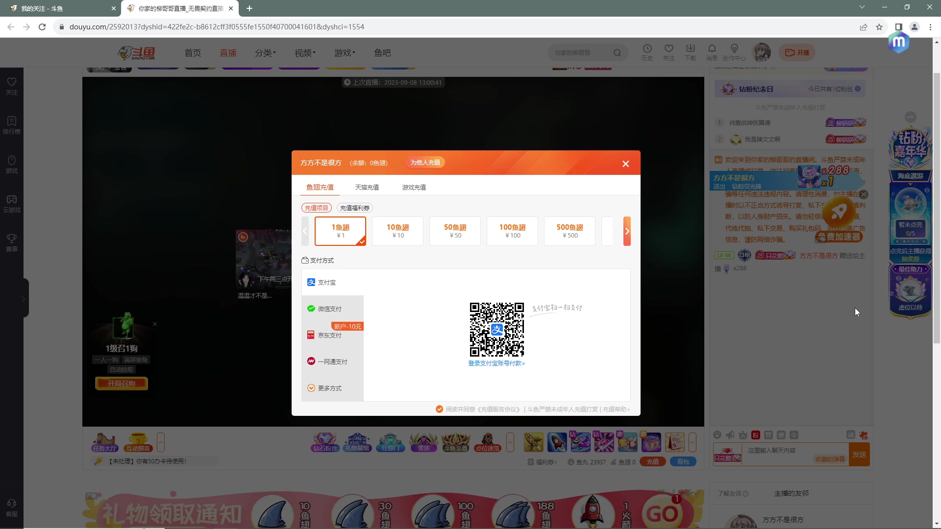Click the 为他人充值 button

(425, 163)
